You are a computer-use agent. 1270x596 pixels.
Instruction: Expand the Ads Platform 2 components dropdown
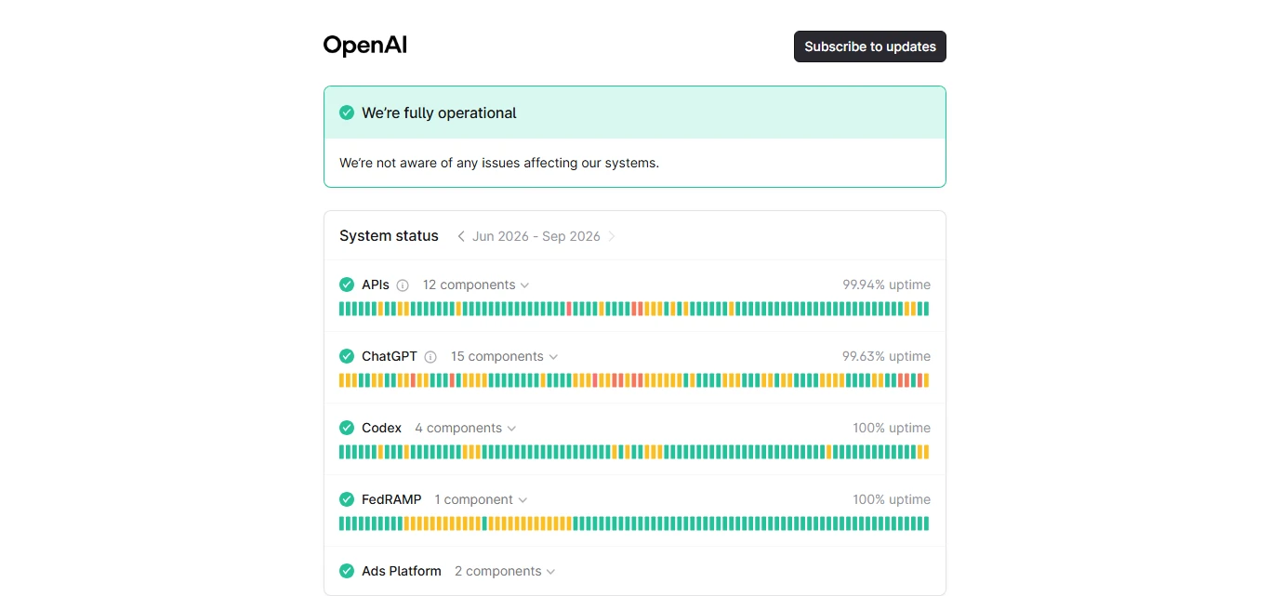coord(505,571)
